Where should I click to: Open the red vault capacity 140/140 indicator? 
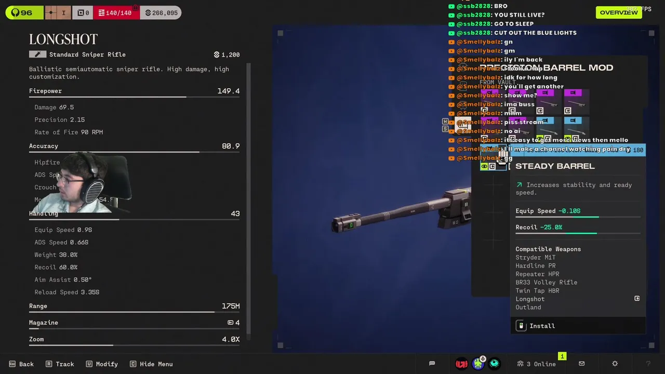[115, 12]
